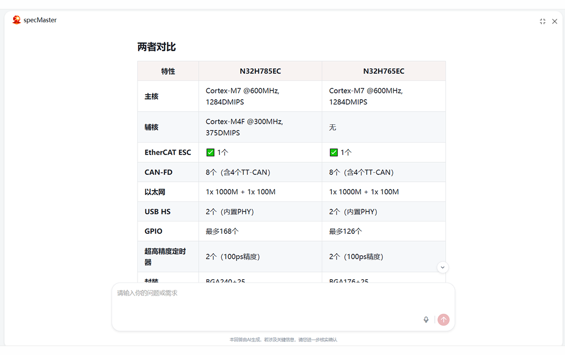Click the 两者对比 heading
This screenshot has height=355, width=565.
[156, 46]
